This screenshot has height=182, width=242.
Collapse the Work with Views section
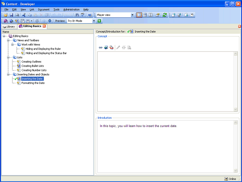pos(12,45)
